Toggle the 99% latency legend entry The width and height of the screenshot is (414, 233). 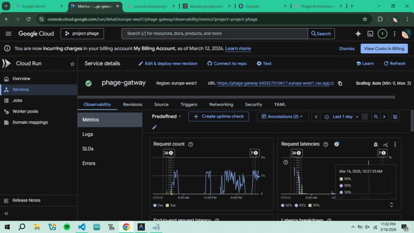click(x=314, y=205)
